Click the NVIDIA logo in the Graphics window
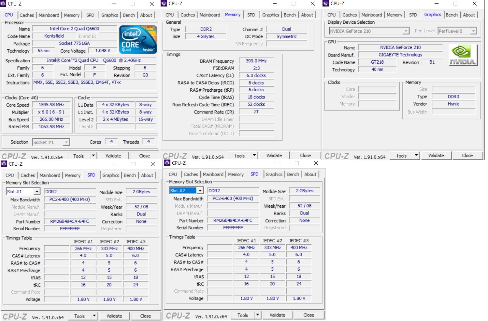The width and height of the screenshot is (488, 321). tap(463, 55)
